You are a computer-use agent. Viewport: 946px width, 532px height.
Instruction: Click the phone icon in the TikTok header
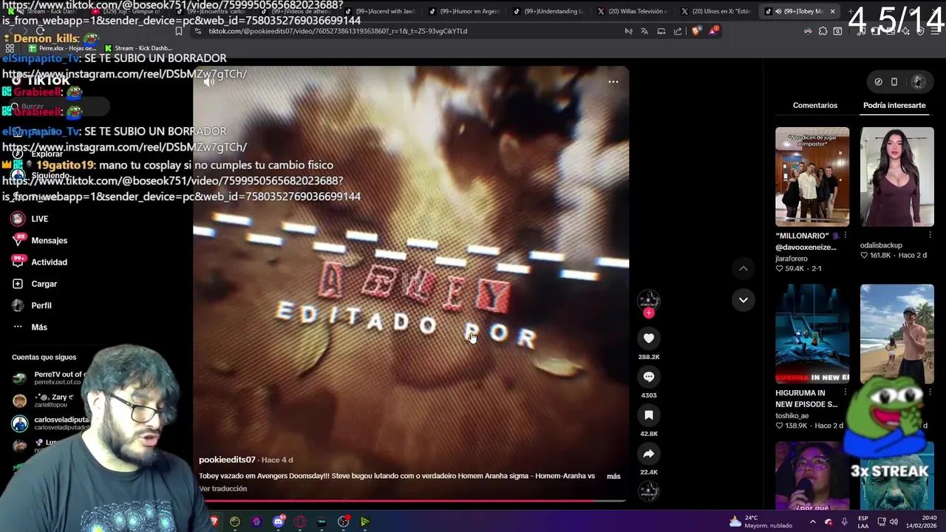[894, 82]
